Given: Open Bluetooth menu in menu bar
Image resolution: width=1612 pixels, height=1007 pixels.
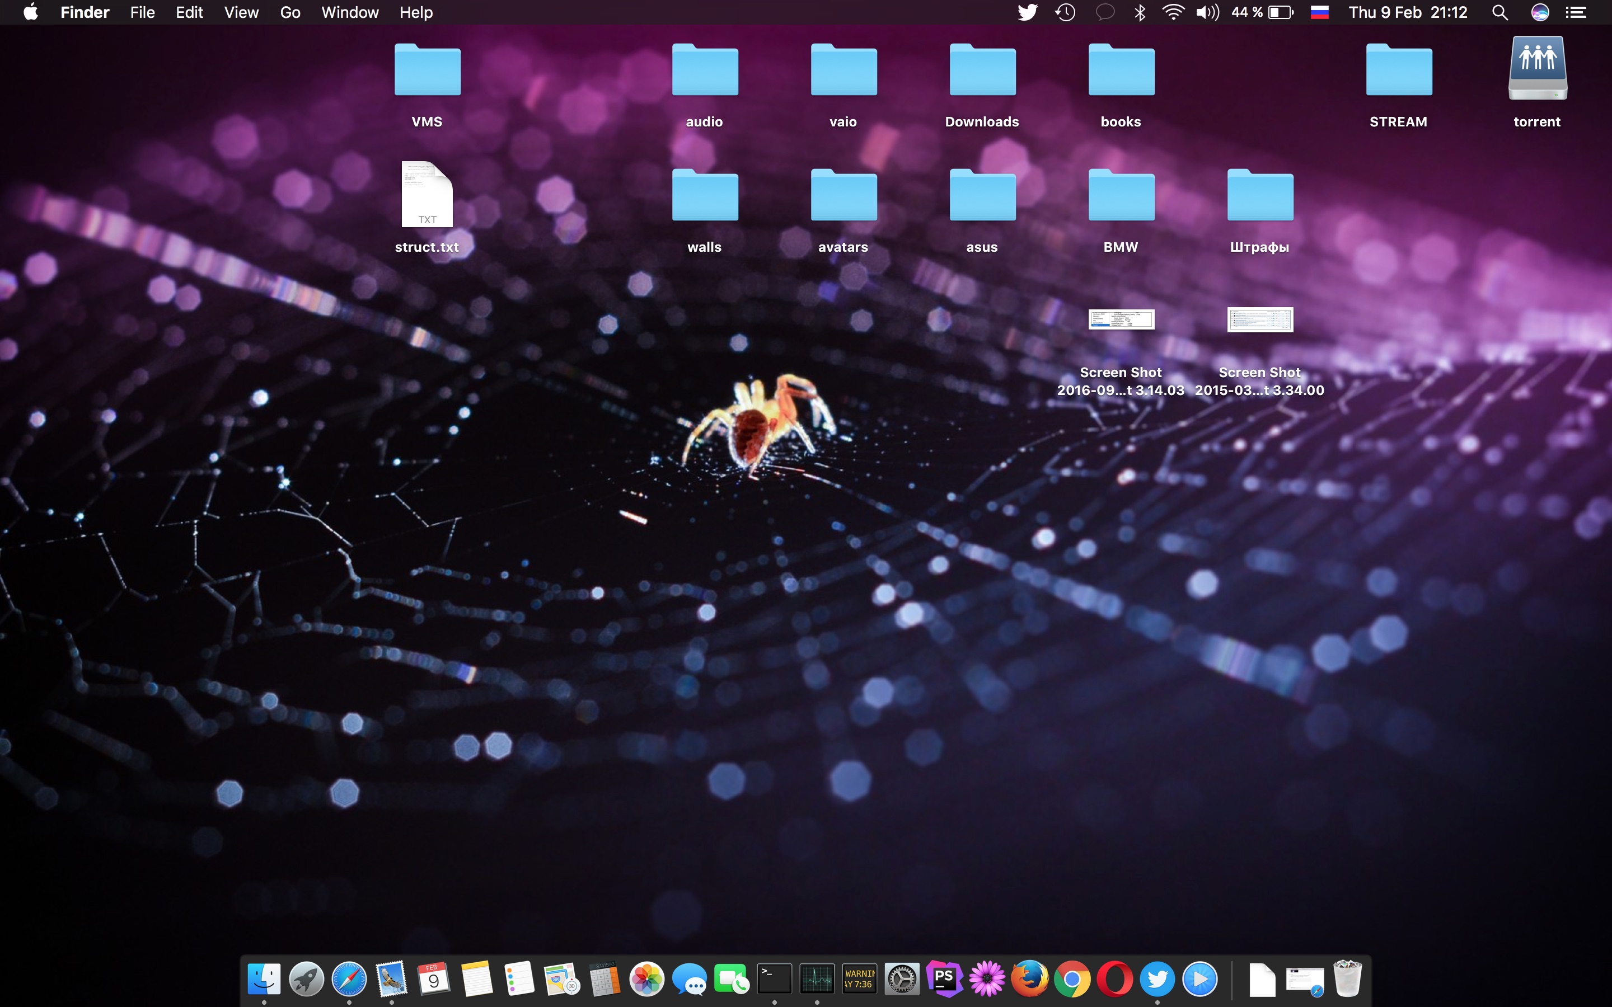Looking at the screenshot, I should pos(1140,12).
